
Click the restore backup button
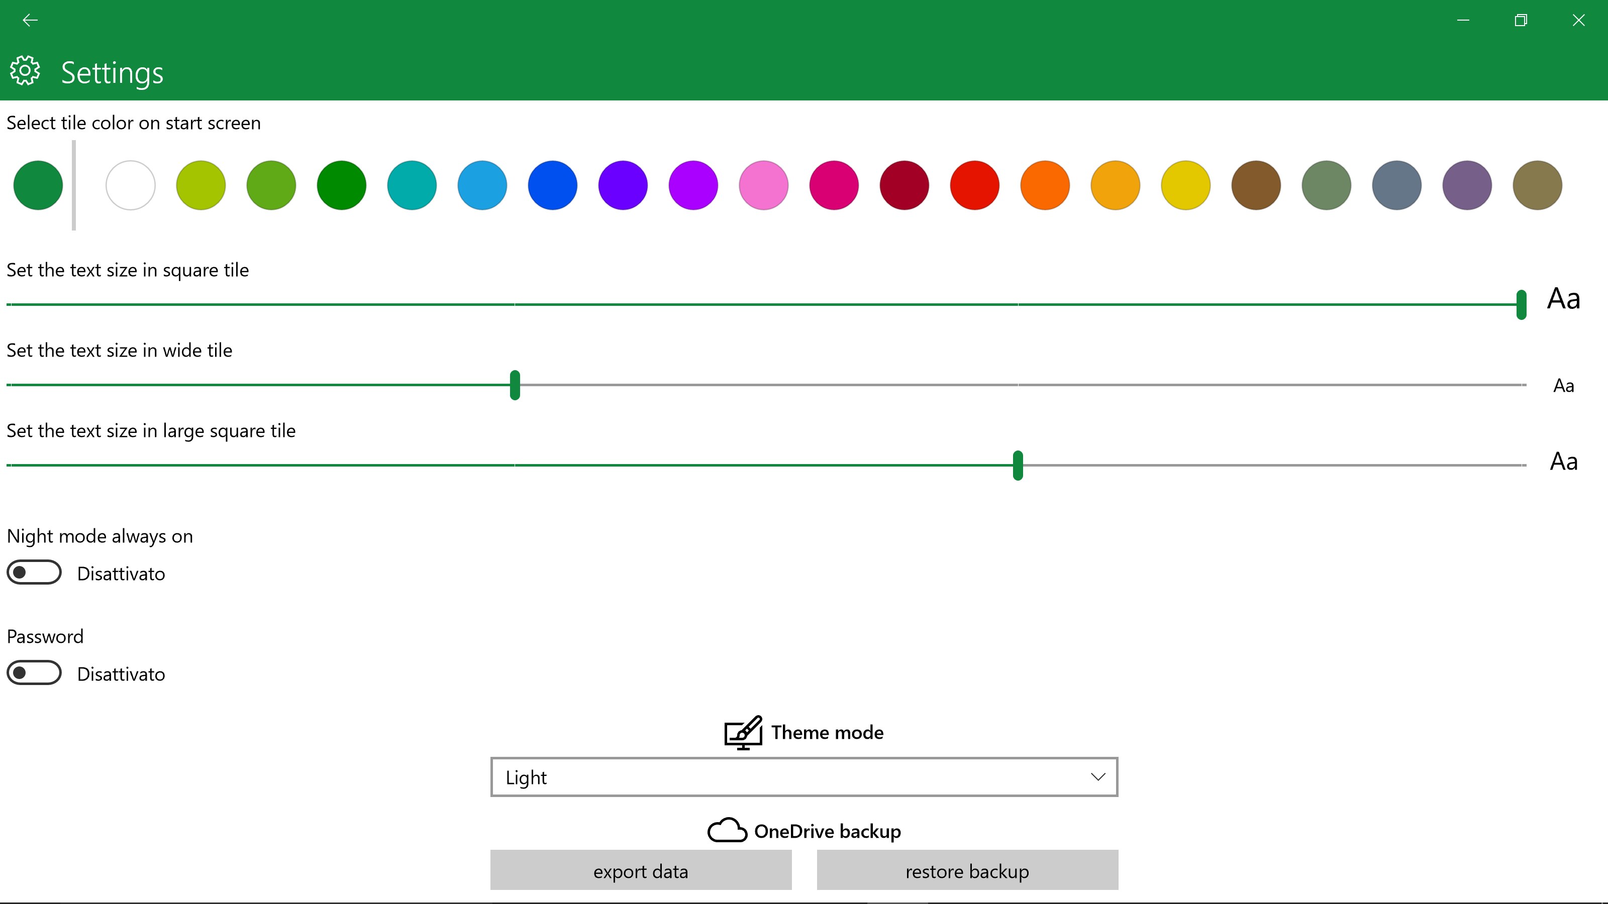coord(967,870)
